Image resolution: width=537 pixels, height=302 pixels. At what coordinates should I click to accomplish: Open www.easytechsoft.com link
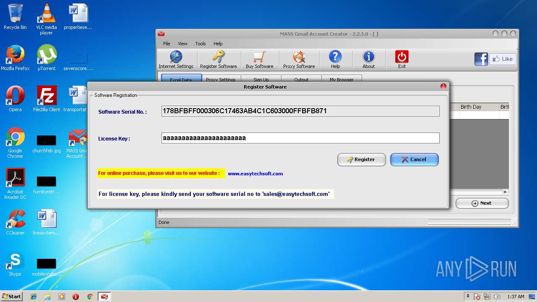(255, 174)
